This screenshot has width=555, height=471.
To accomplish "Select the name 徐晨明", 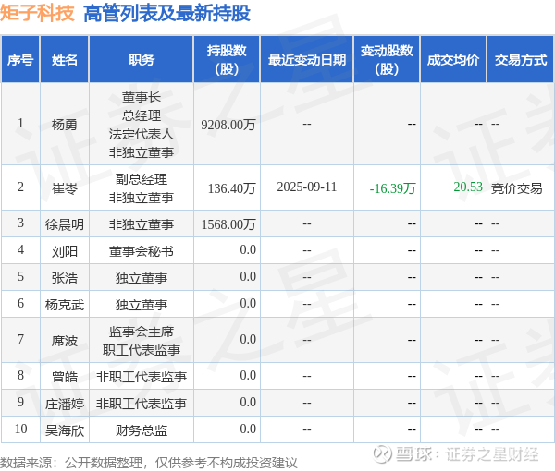I will [x=65, y=224].
